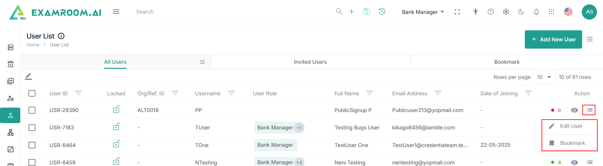Image resolution: width=603 pixels, height=166 pixels.
Task: Enter fullscreen mode icon
Action: tap(457, 12)
